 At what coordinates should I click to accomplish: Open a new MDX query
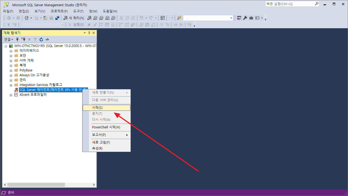point(95,18)
